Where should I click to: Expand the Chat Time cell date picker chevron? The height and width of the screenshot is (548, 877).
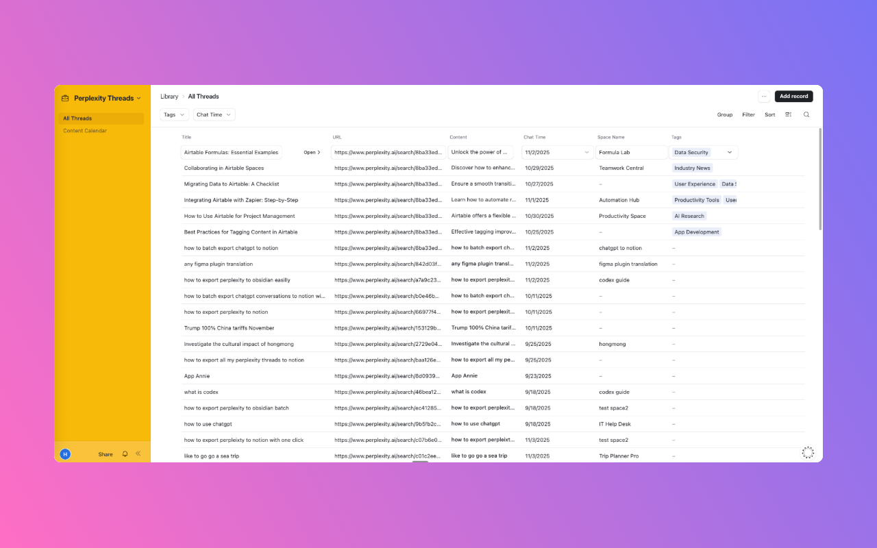[586, 152]
